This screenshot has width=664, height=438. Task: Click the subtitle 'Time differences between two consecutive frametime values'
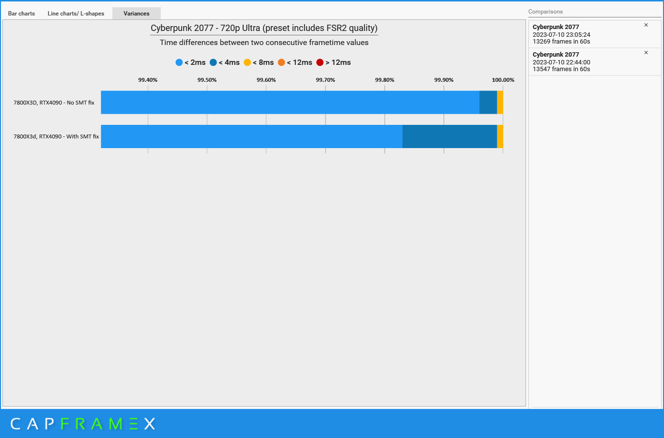click(x=264, y=43)
